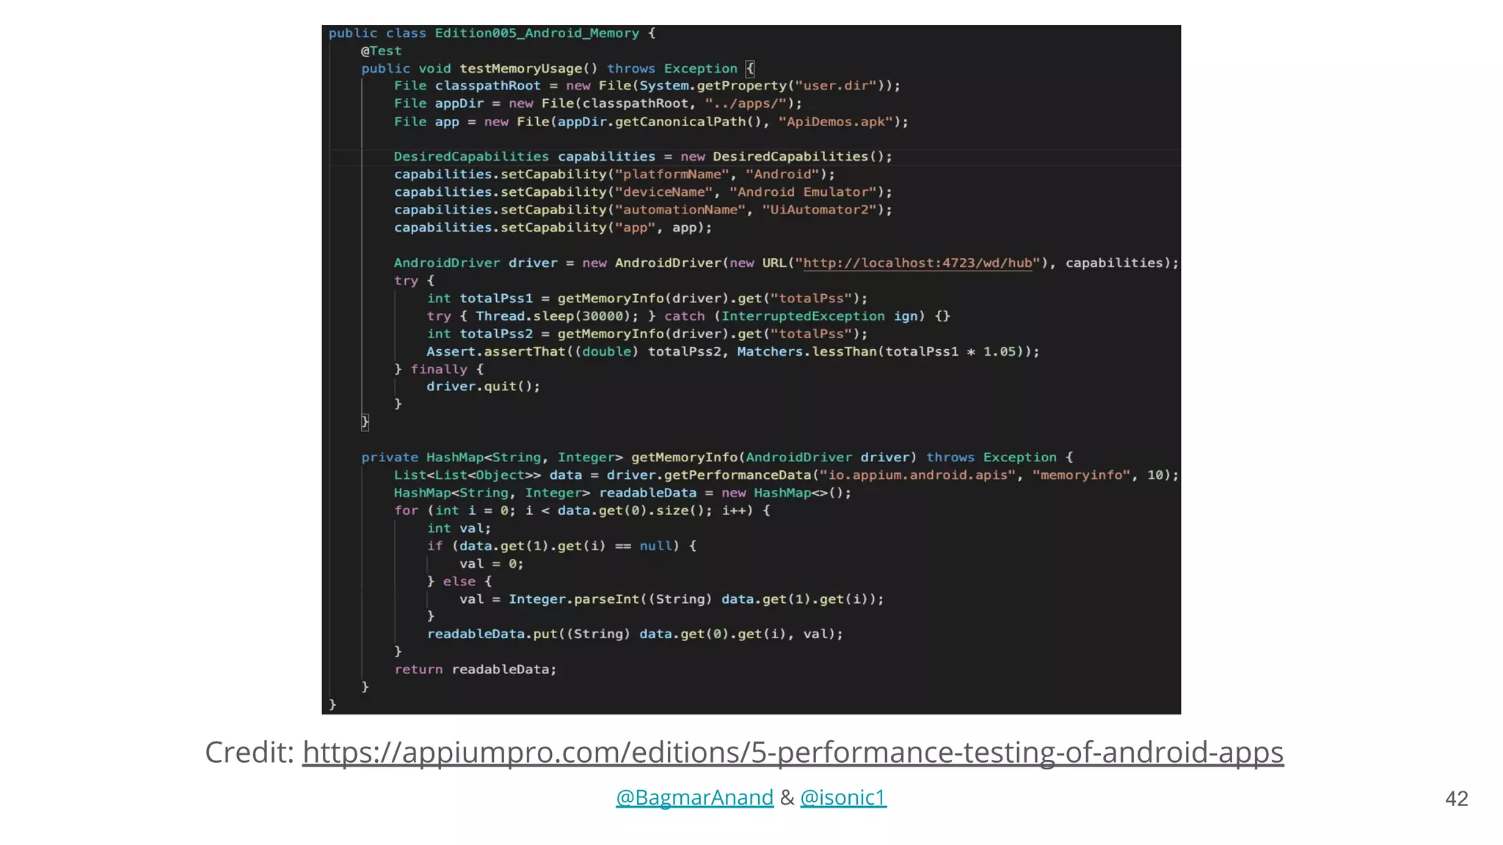
Task: Click the code screenshot image
Action: 751,369
